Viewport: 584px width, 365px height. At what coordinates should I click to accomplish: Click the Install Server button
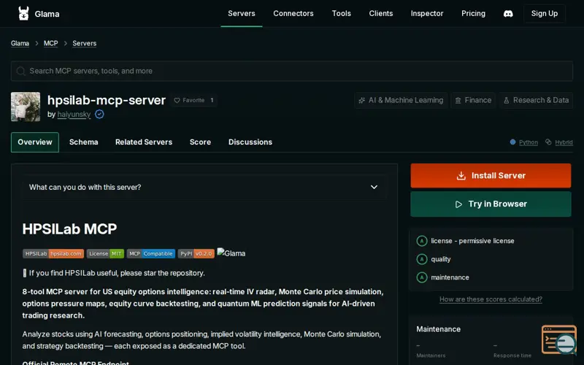pos(491,175)
